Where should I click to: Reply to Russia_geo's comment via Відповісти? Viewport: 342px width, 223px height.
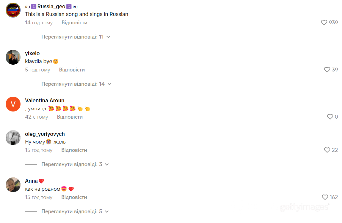point(74,23)
